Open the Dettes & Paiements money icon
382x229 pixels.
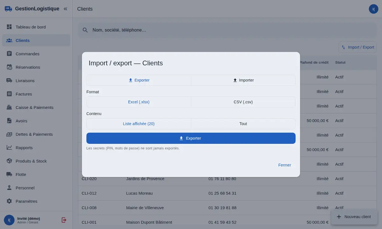point(9,134)
